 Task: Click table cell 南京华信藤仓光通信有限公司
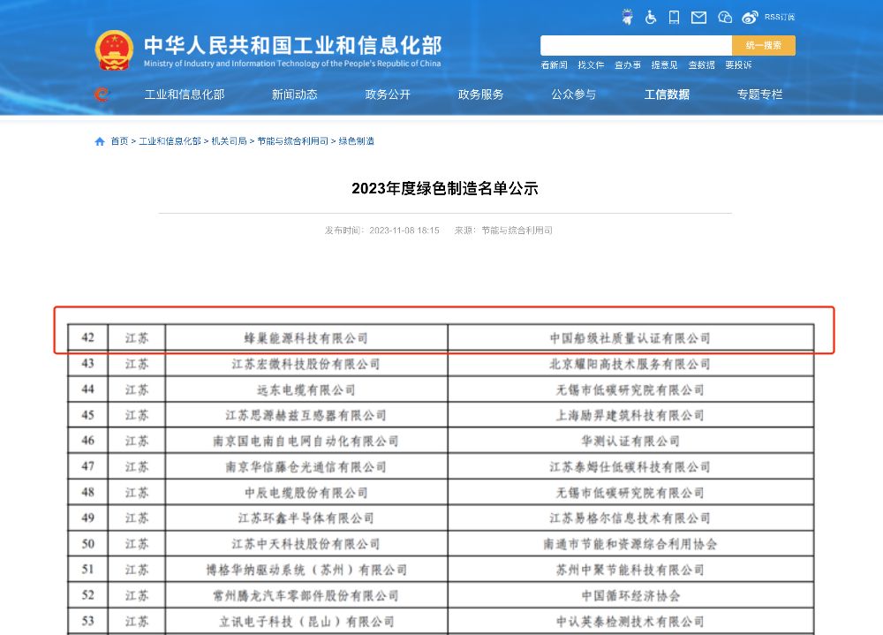pyautogui.click(x=306, y=467)
